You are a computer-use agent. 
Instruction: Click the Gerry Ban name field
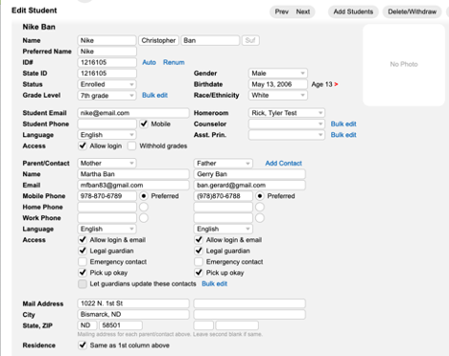click(249, 174)
